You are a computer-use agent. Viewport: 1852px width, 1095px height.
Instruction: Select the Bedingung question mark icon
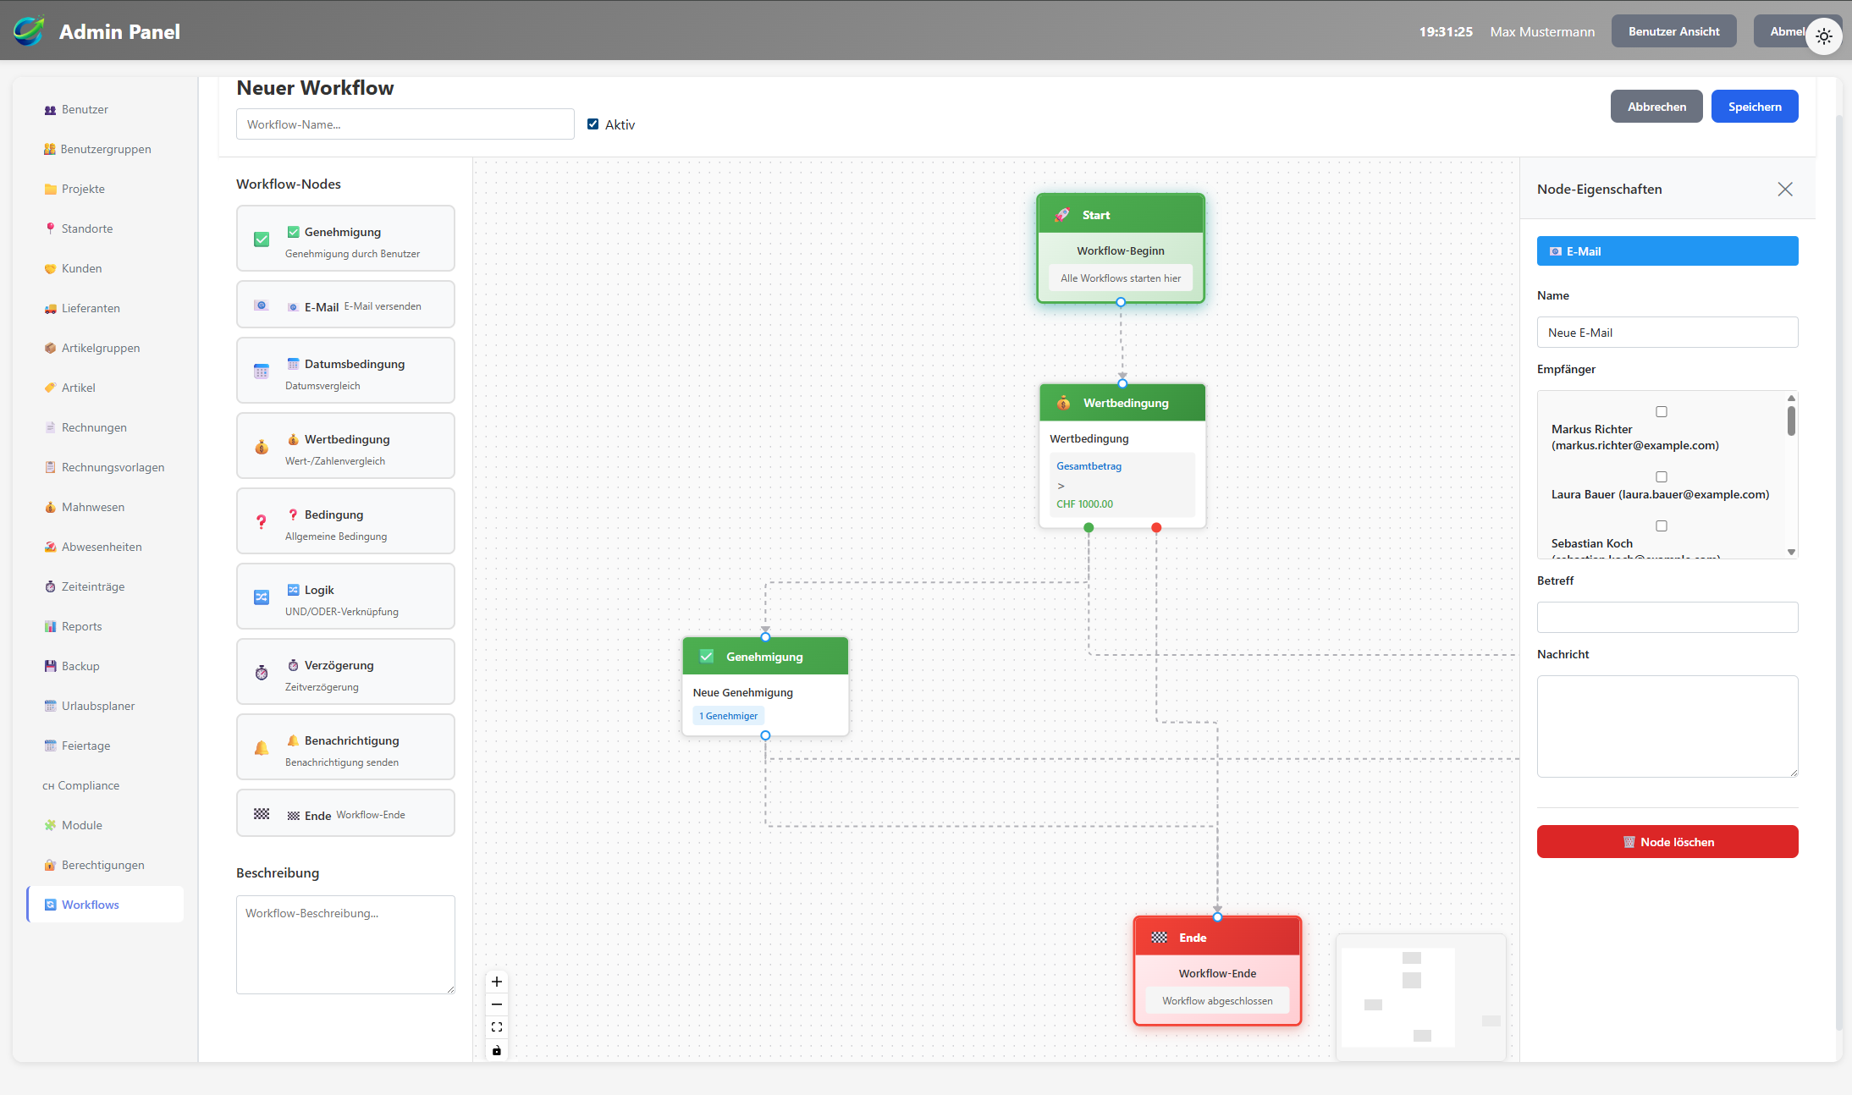(x=262, y=521)
